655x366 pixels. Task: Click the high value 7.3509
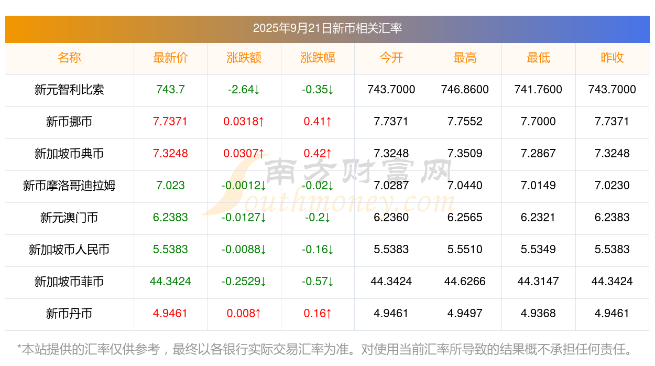(x=465, y=154)
